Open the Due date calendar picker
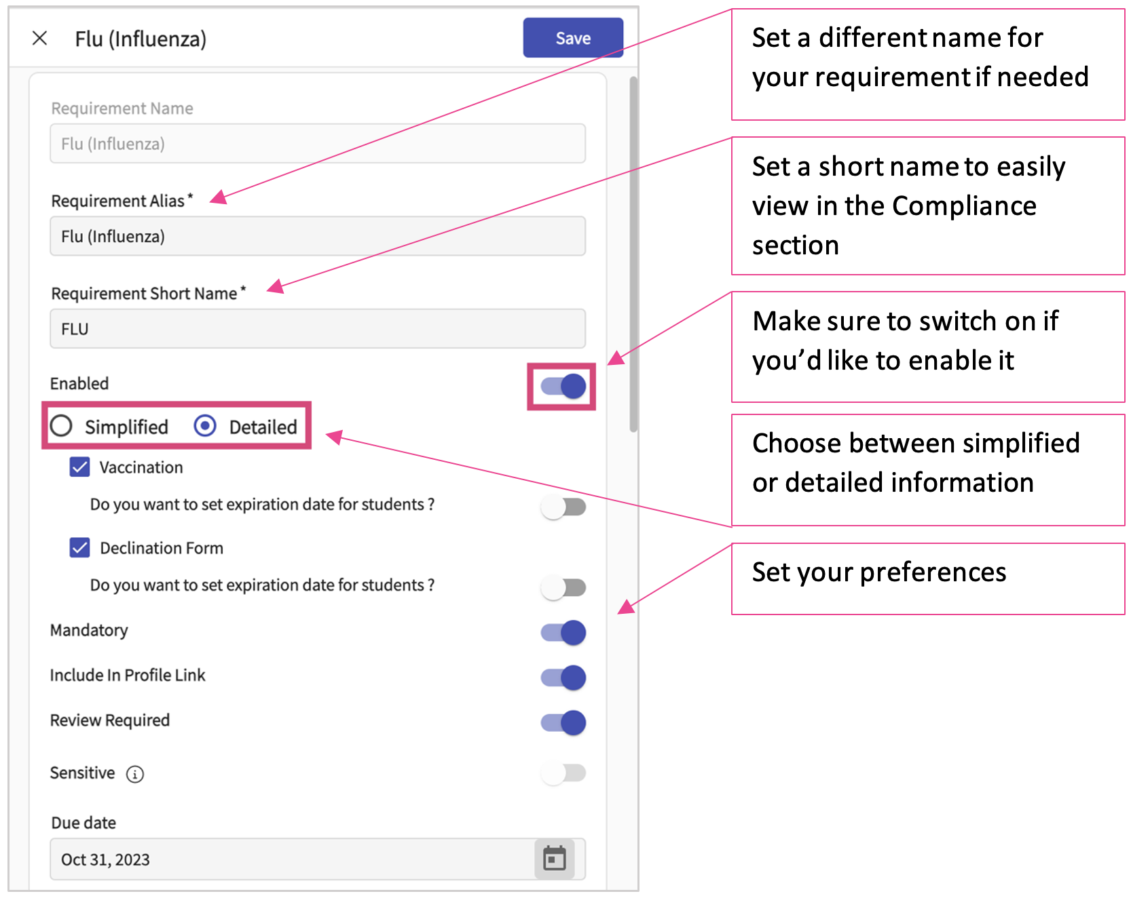 click(x=554, y=859)
